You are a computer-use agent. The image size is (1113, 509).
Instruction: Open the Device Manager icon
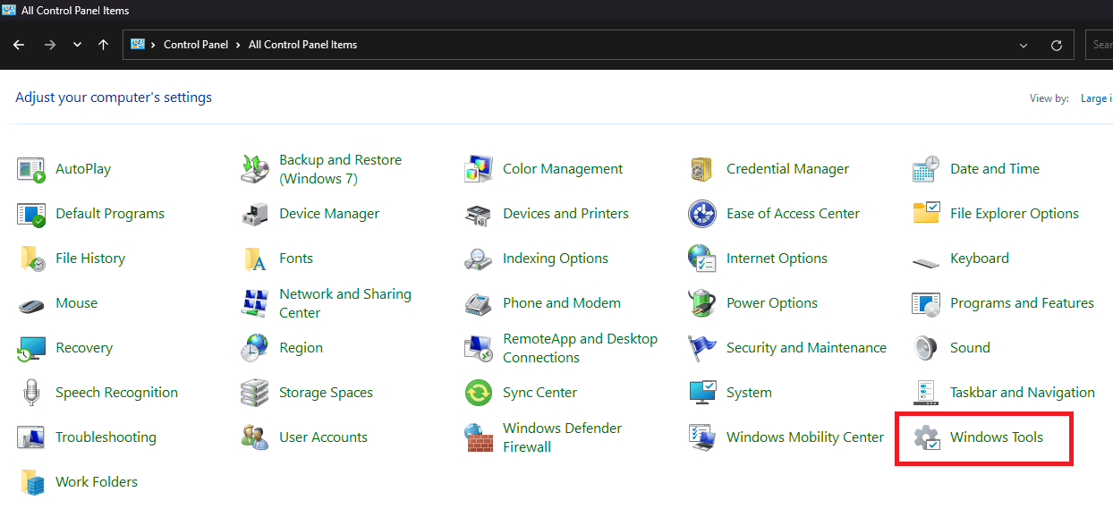(255, 214)
